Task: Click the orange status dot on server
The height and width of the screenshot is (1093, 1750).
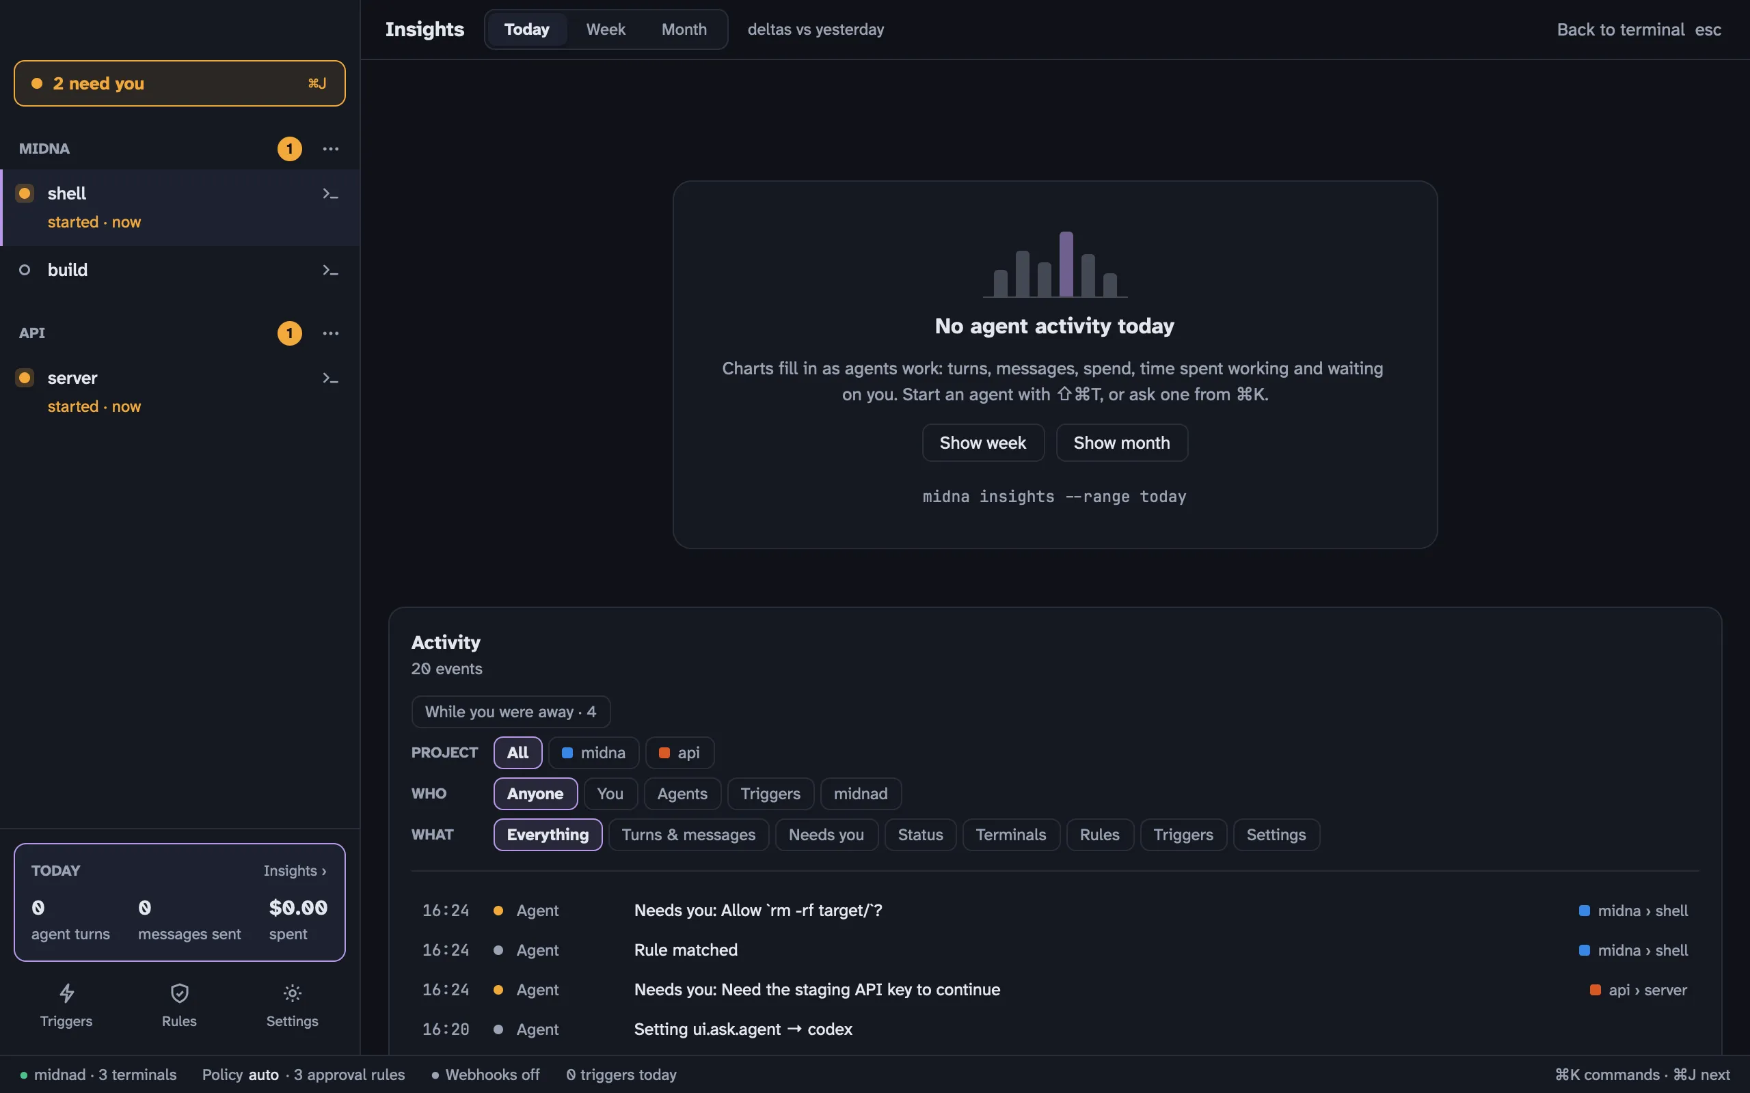Action: [x=25, y=378]
